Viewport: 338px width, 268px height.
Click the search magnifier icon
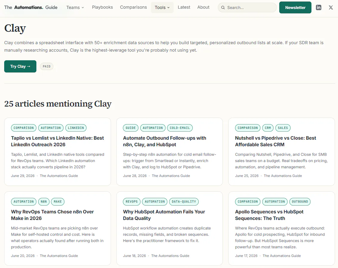[223, 7]
